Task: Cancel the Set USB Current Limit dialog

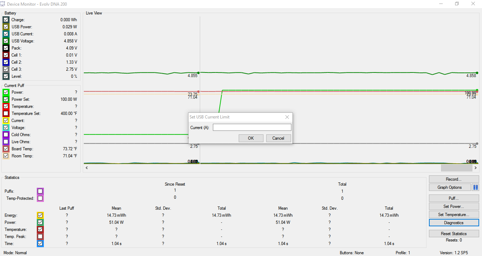Action: [x=278, y=138]
